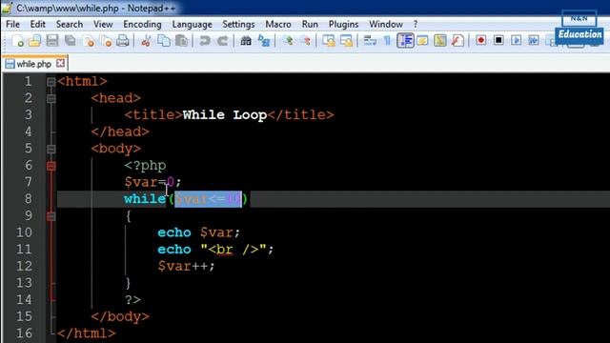This screenshot has height=343, width=610.
Task: Click the New file toolbar icon
Action: click(x=17, y=40)
